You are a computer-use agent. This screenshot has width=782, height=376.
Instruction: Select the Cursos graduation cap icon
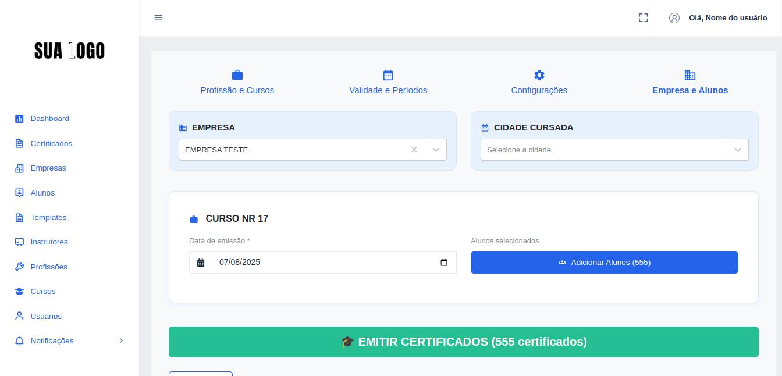tap(19, 291)
